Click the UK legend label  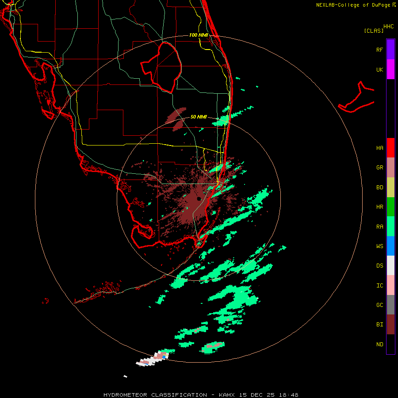(379, 69)
